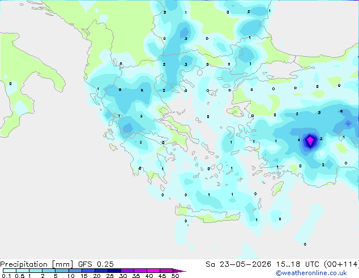Click the 30–35 mm purple legend swatch
359x278 pixels.
point(127,271)
